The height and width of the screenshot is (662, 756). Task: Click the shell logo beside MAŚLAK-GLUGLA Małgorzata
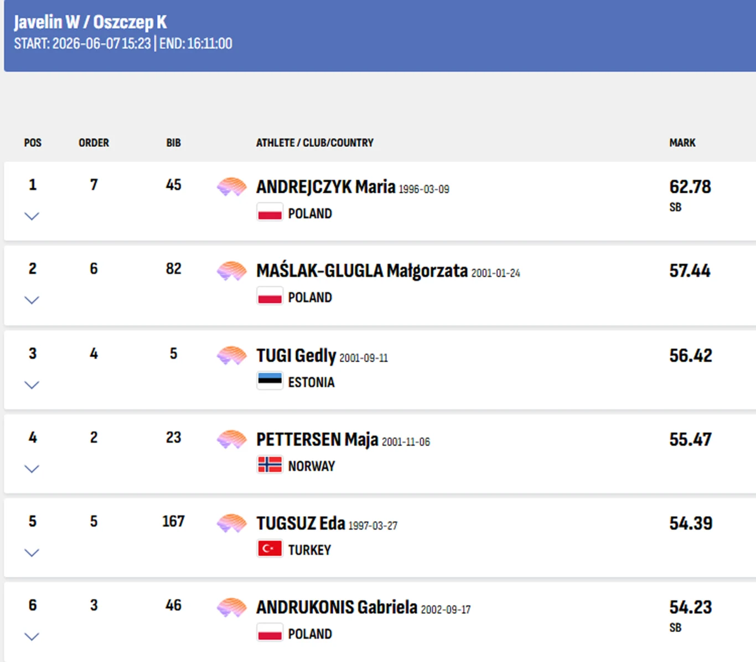231,271
